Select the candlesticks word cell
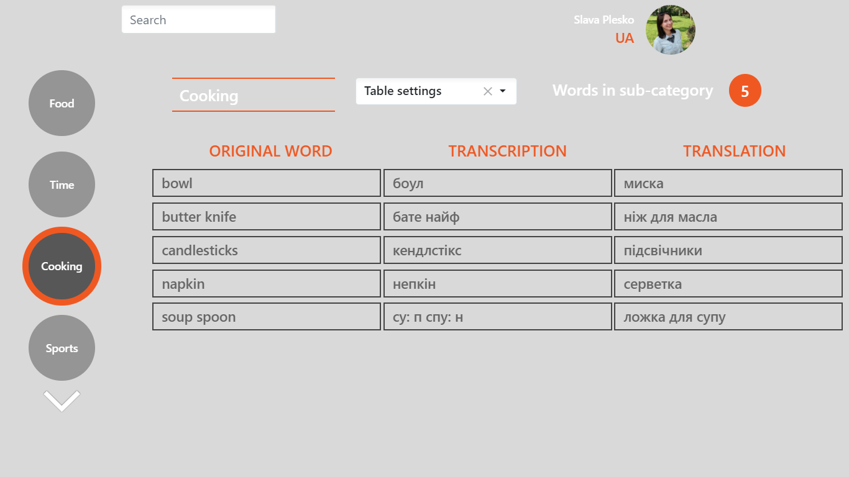 (267, 250)
